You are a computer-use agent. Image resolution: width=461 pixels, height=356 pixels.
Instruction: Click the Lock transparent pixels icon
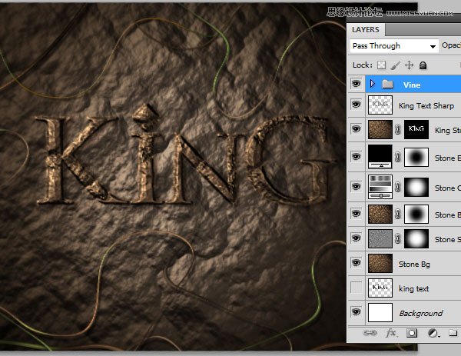click(381, 65)
